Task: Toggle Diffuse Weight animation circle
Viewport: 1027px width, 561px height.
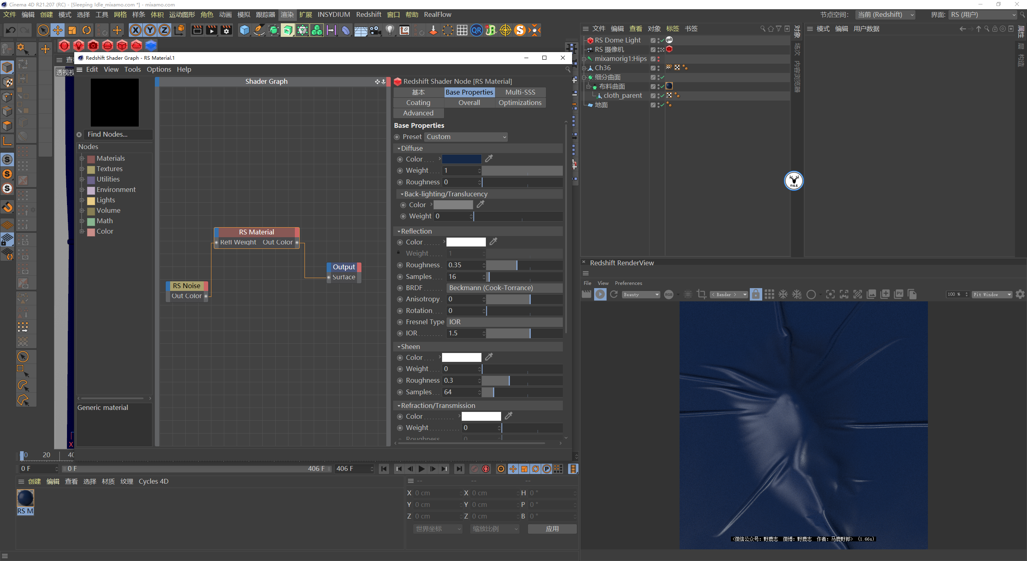Action: (x=400, y=171)
